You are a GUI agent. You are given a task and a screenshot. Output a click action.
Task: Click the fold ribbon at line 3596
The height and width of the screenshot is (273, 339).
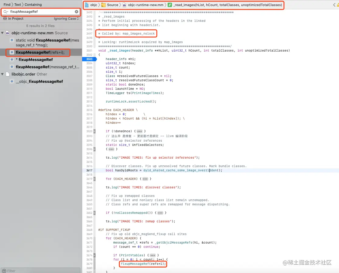94,149
